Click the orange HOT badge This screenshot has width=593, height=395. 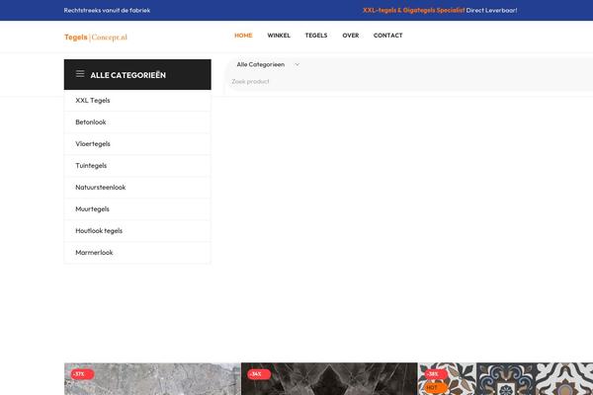coord(436,387)
